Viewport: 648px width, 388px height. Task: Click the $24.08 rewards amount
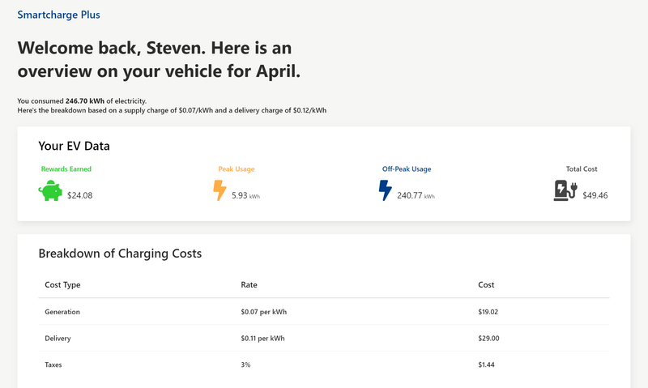(79, 195)
